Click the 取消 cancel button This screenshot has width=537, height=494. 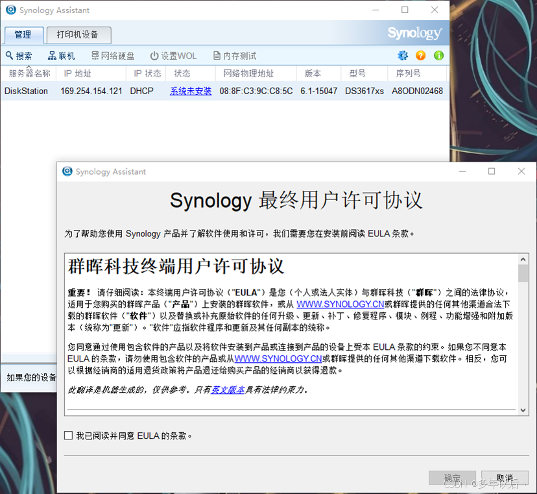[505, 478]
